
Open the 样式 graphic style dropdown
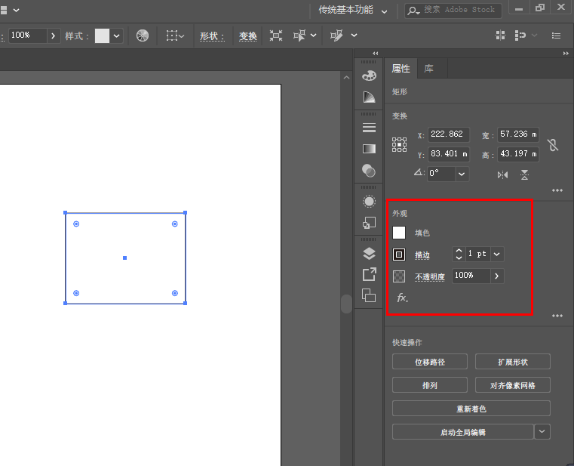pos(116,36)
